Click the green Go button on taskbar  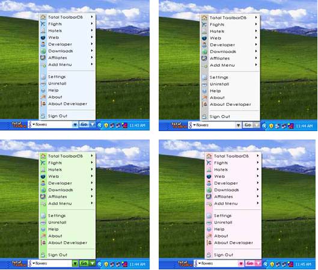click(x=84, y=263)
